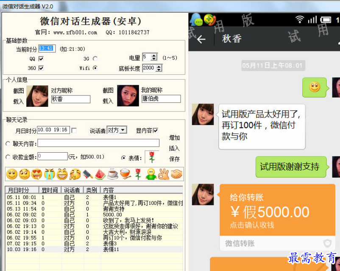Click 截图 for my avatar
Screen dimensions: 340x271
pos(108,90)
